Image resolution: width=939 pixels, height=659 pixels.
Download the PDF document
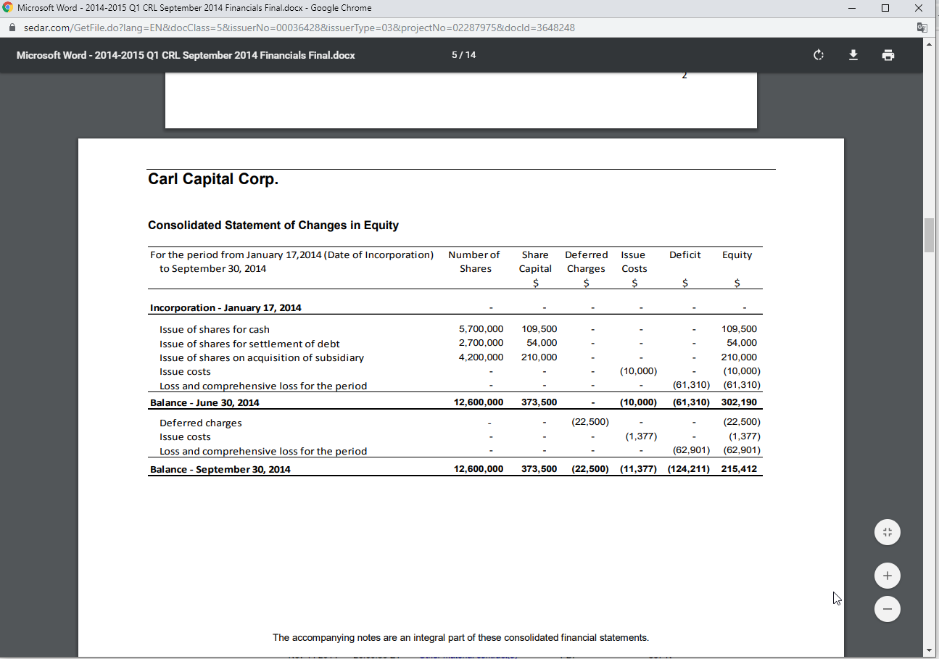click(853, 55)
